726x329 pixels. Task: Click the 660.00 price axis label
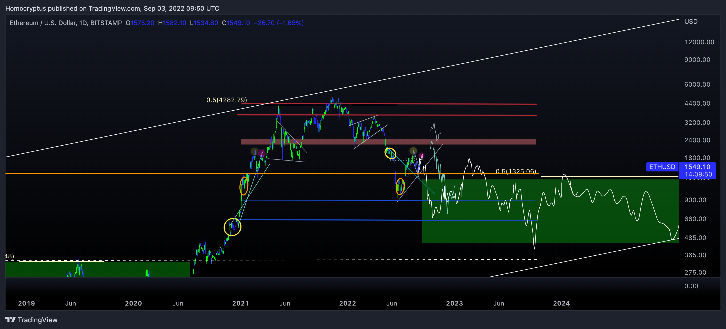[x=695, y=219]
